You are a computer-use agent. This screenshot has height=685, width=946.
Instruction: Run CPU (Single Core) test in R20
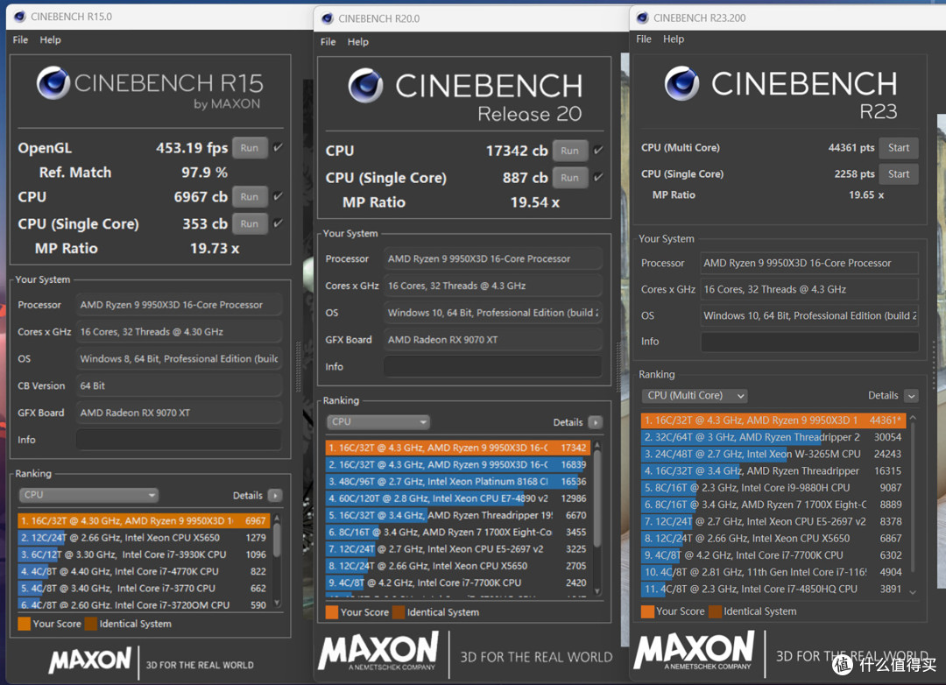click(570, 178)
